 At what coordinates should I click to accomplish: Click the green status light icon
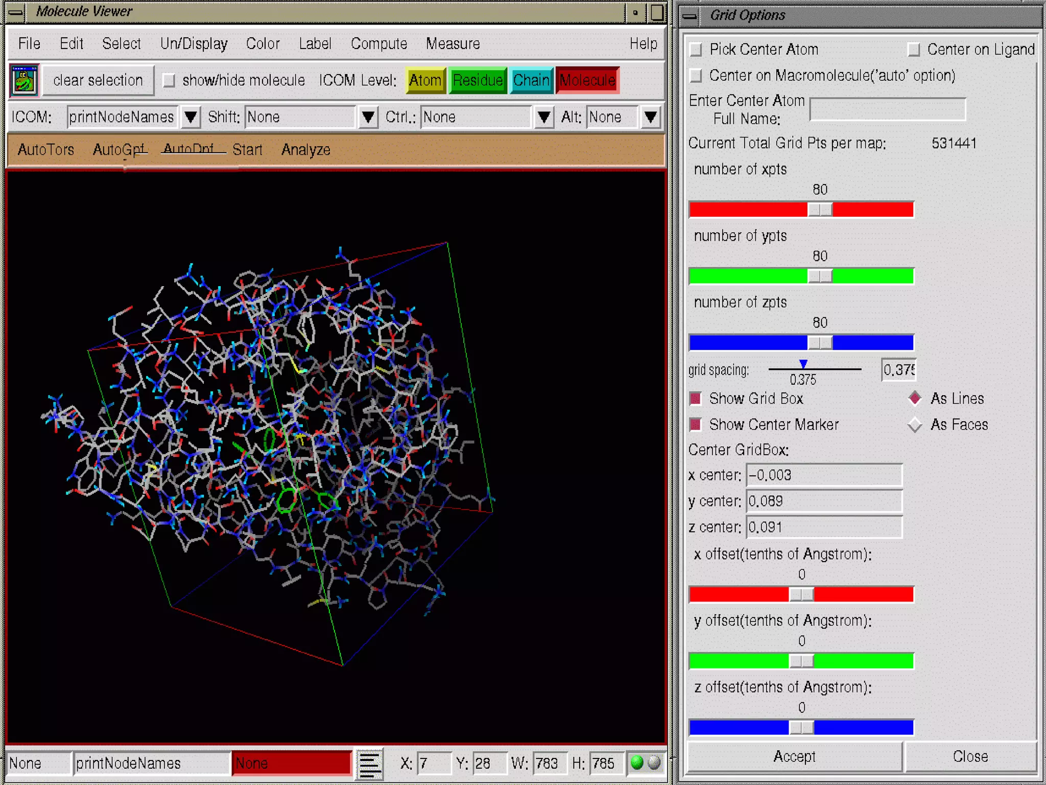pyautogui.click(x=636, y=763)
